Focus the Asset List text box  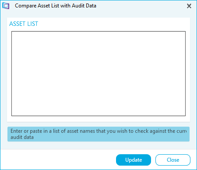pos(98,74)
